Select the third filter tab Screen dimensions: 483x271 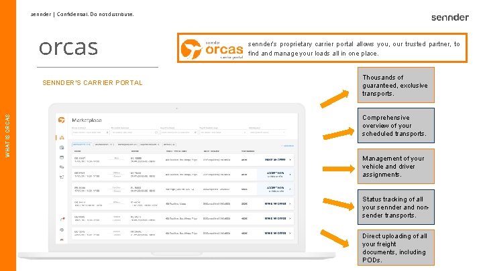coord(127,145)
